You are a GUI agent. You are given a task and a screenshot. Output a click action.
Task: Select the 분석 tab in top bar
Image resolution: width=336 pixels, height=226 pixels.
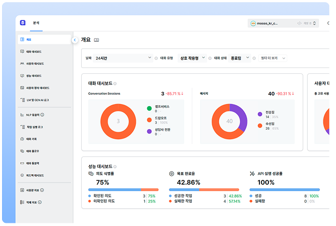36,23
